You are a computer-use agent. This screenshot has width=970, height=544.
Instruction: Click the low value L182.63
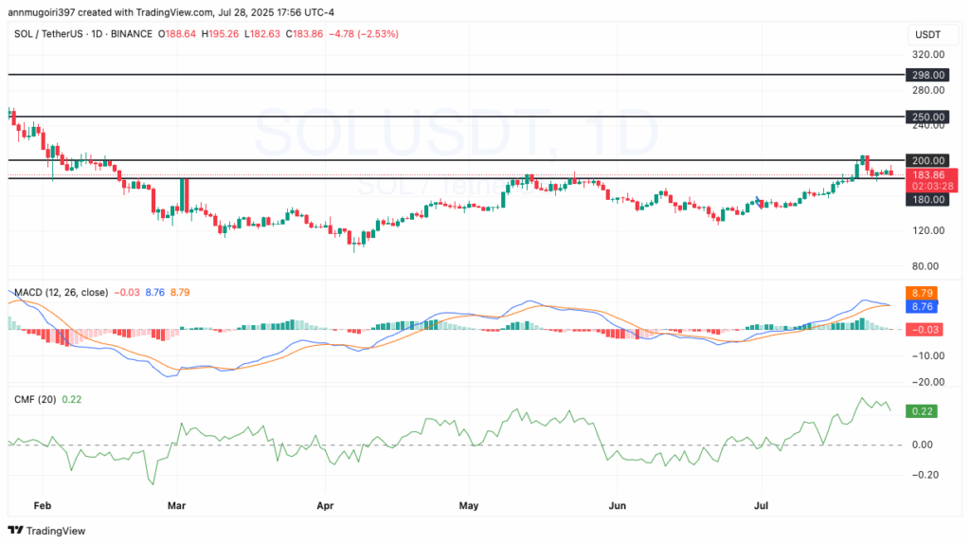pos(262,34)
